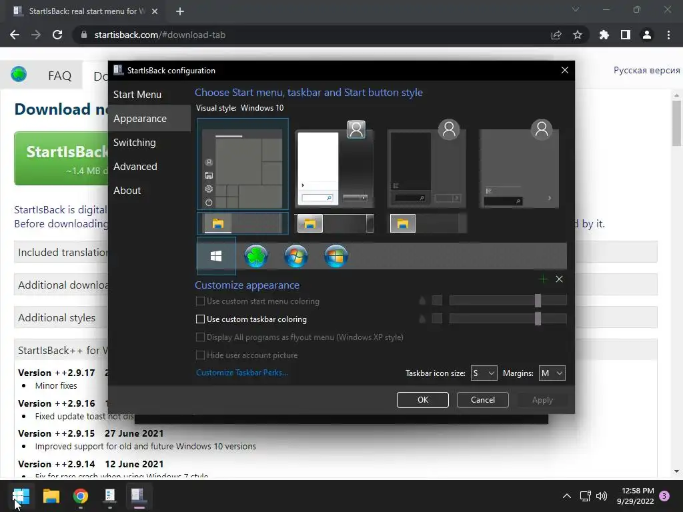Expand the Included translations section
This screenshot has width=683, height=512.
point(61,252)
